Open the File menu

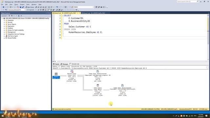point(2,5)
